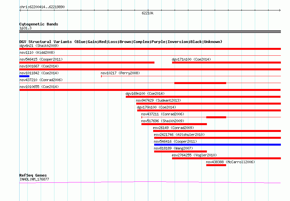
Task: Click nsv546416 (Cooper2011) label
Action: (175, 141)
